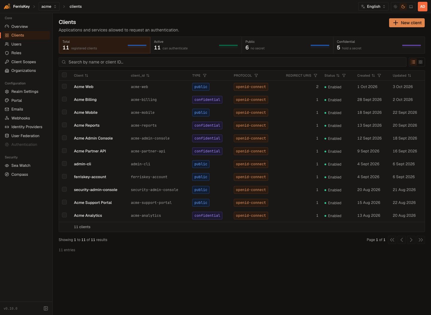Select dark theme moon icon
The width and height of the screenshot is (431, 315).
coord(403,7)
